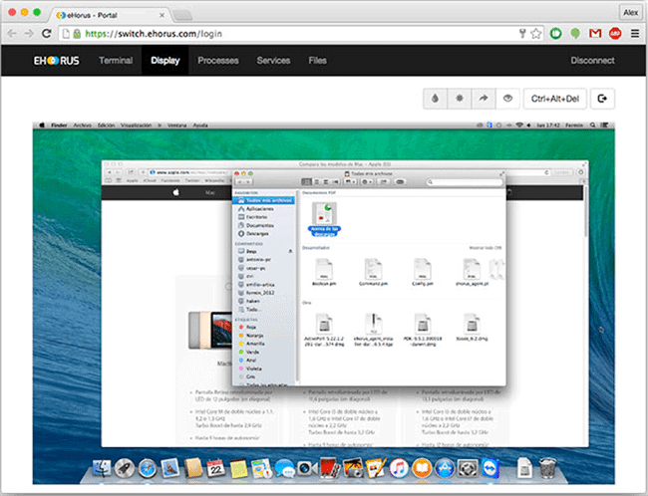
Task: Click the share button in Finder toolbar
Action: (x=384, y=181)
